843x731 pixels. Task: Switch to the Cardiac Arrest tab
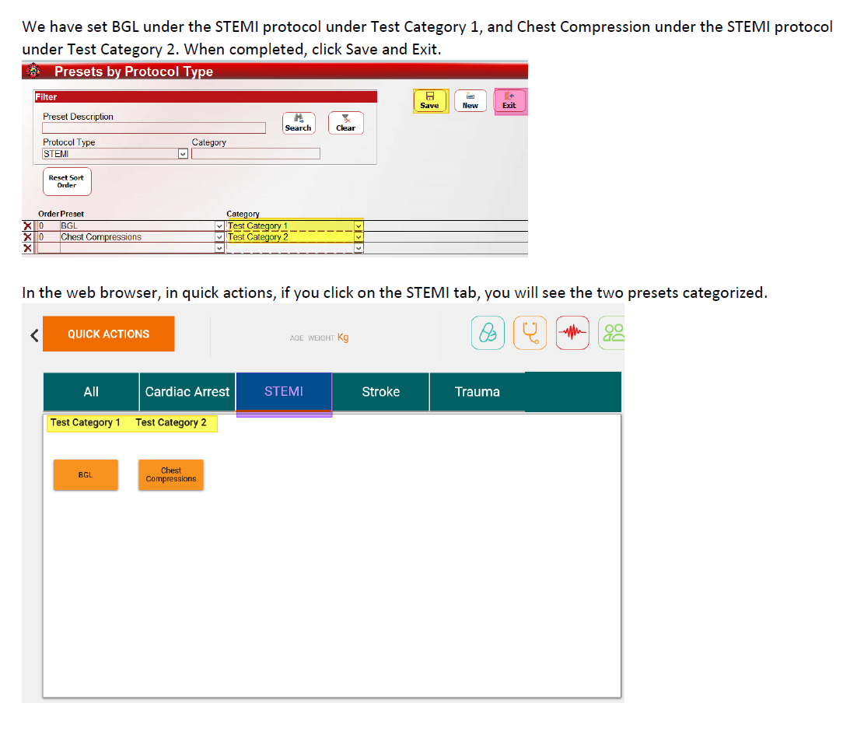click(187, 392)
